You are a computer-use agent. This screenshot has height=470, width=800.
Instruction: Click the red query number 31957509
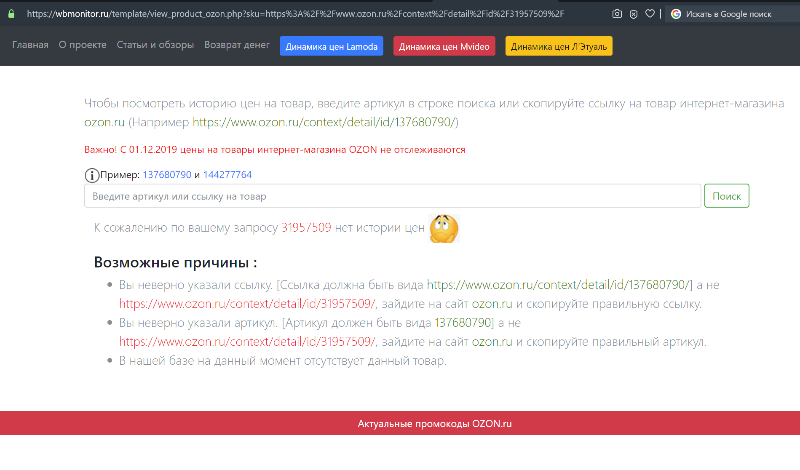click(x=306, y=227)
